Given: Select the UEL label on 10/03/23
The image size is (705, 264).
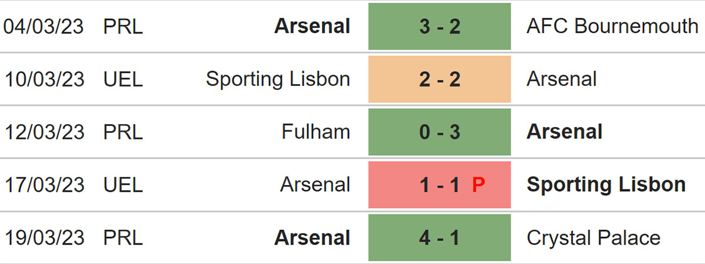Looking at the screenshot, I should point(123,79).
